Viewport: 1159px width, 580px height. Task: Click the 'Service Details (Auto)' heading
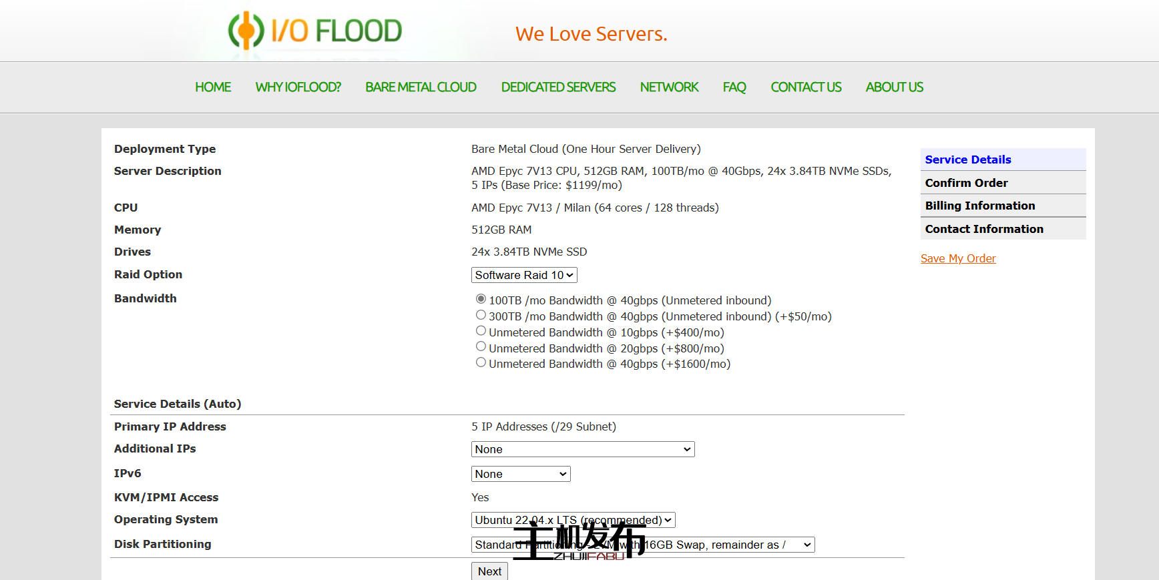coord(178,404)
